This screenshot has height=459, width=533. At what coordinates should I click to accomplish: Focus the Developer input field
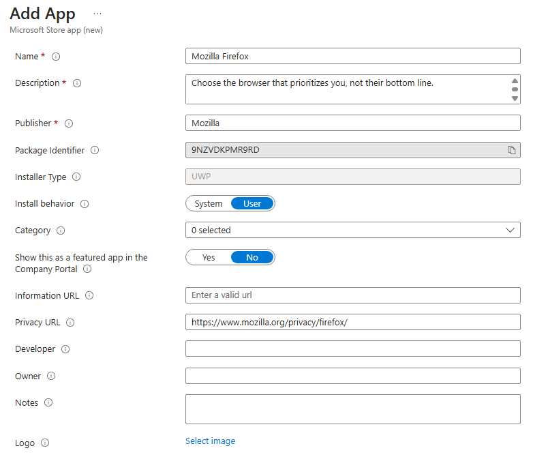click(x=353, y=349)
